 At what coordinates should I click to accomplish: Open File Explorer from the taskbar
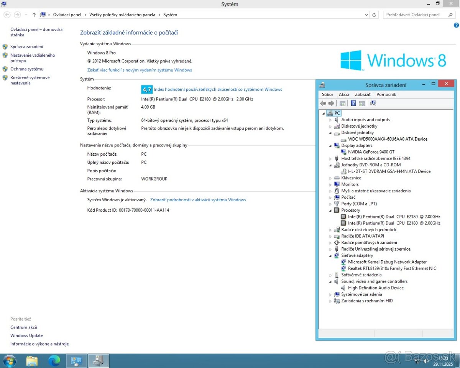point(32,361)
